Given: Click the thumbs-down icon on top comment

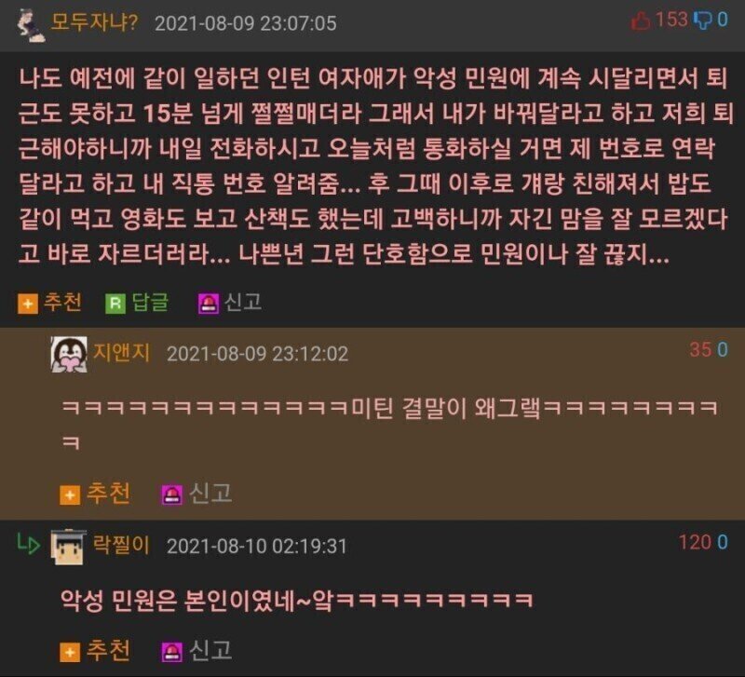Looking at the screenshot, I should (x=704, y=20).
